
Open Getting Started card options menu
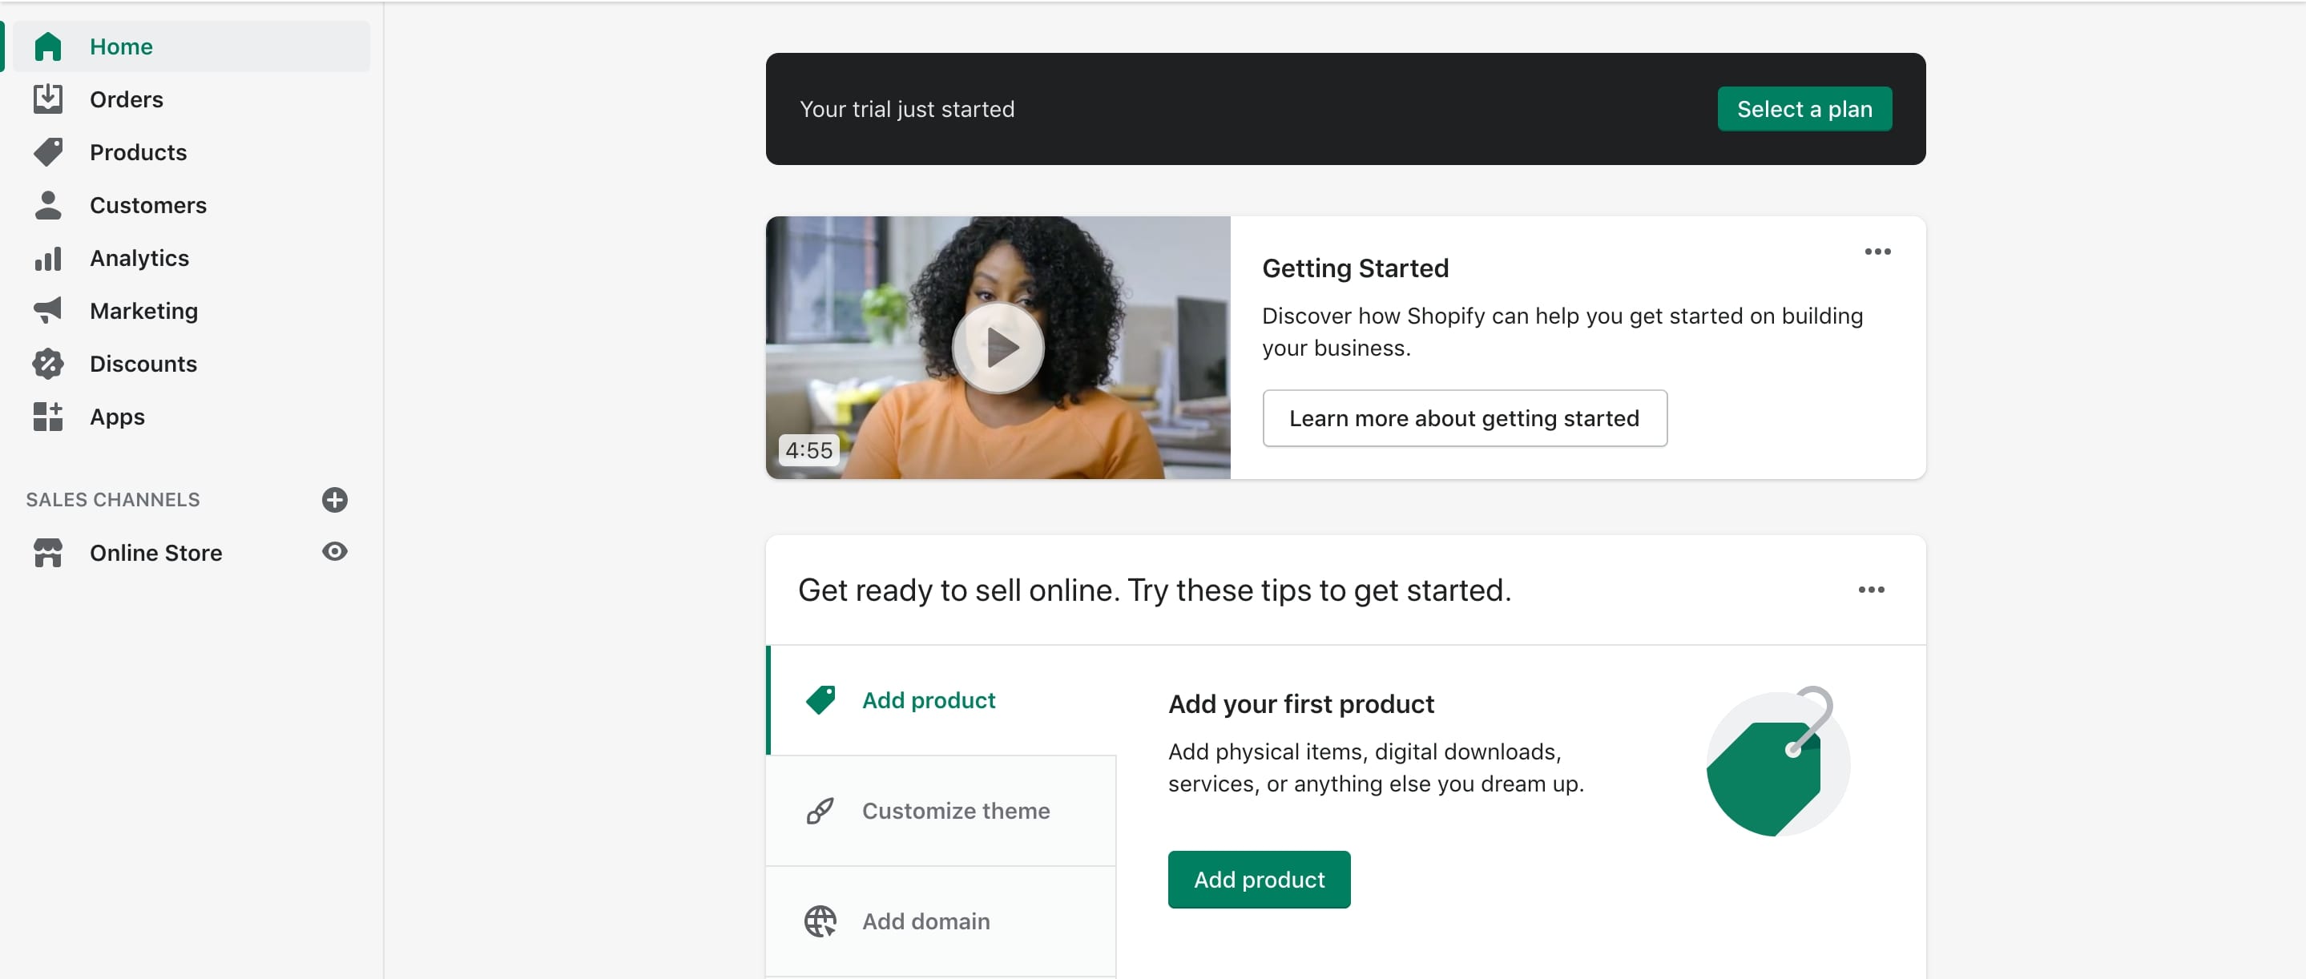pyautogui.click(x=1877, y=252)
